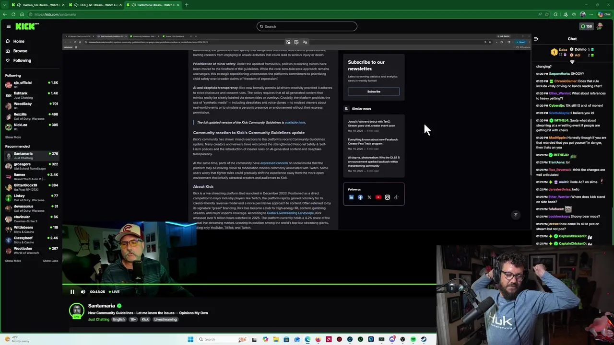Open GlitterGlock19 recommended channel
614x345 pixels.
(31, 187)
